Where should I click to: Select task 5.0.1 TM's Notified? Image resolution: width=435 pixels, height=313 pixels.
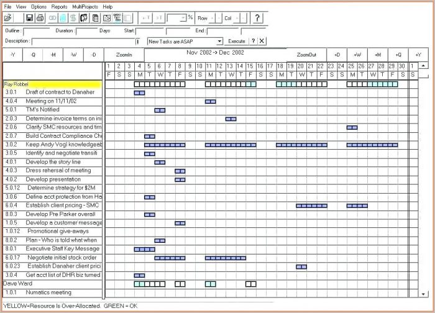pos(52,110)
